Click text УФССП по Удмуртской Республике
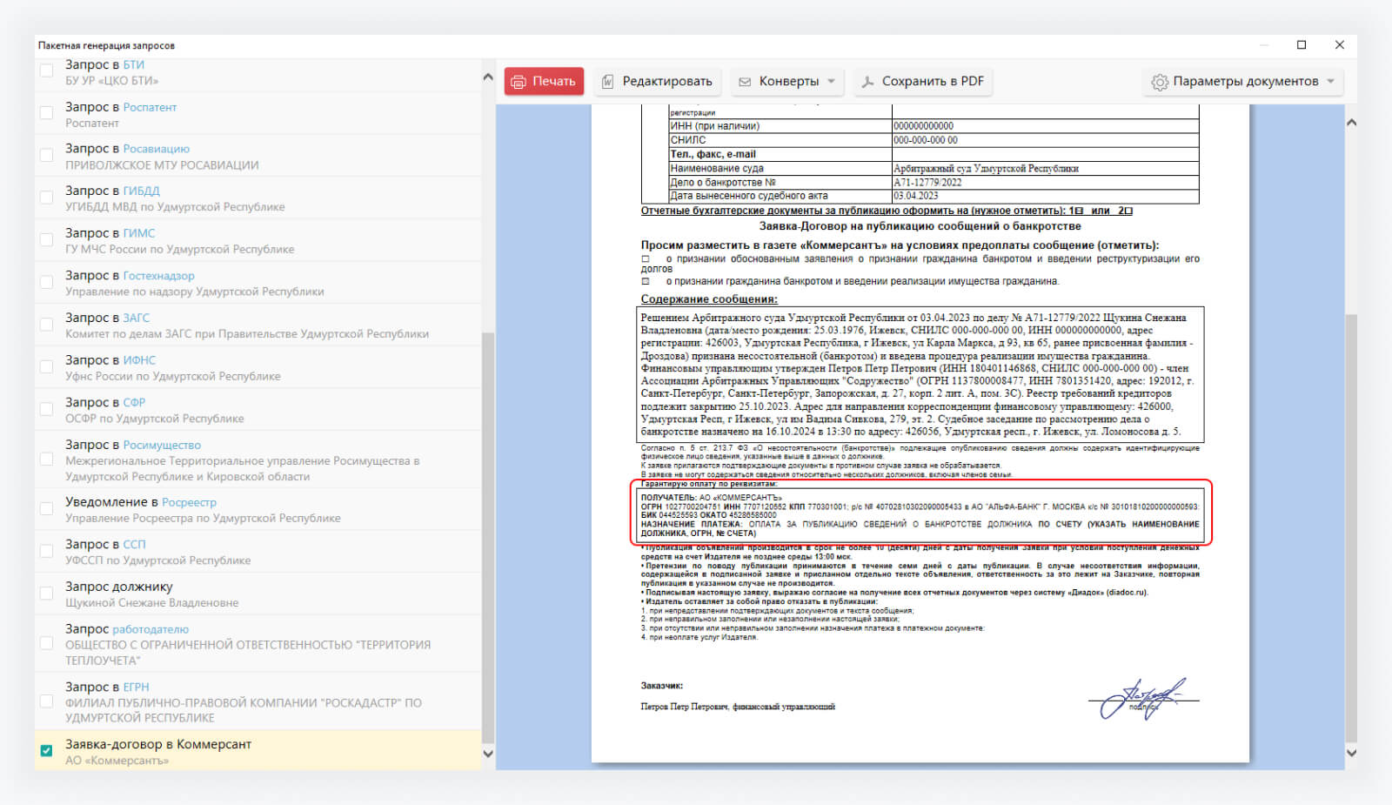This screenshot has width=1392, height=805. (x=158, y=560)
